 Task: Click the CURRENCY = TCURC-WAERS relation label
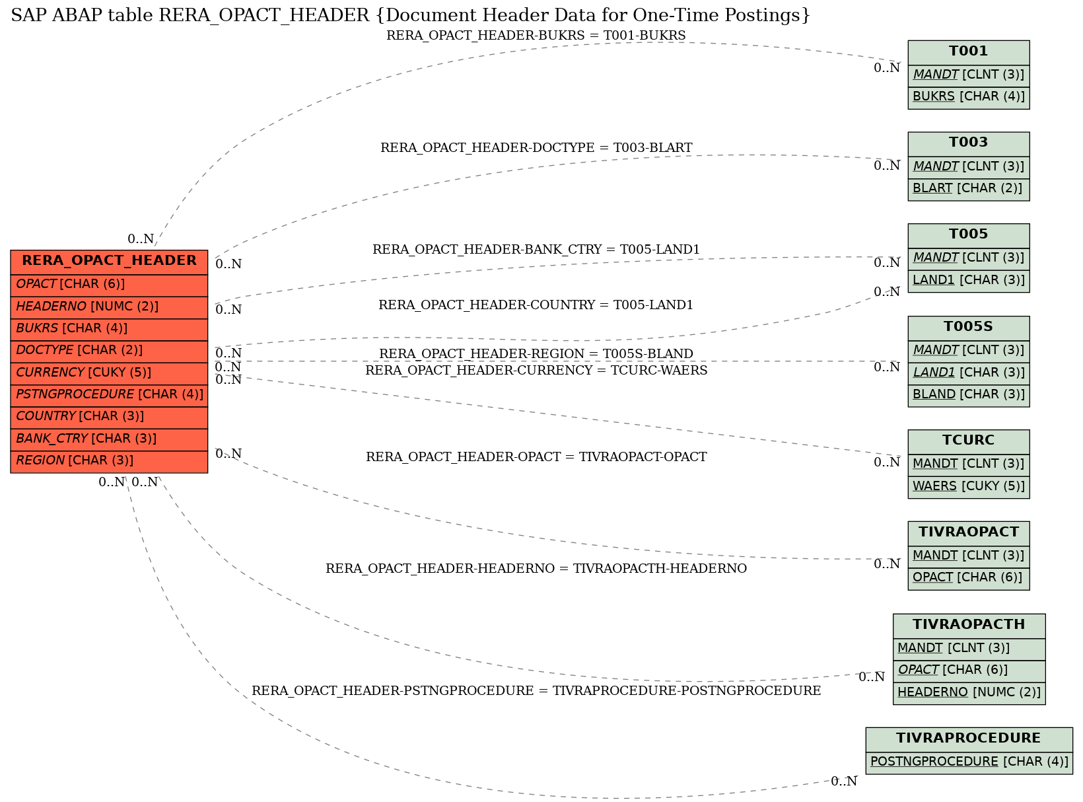(x=536, y=371)
